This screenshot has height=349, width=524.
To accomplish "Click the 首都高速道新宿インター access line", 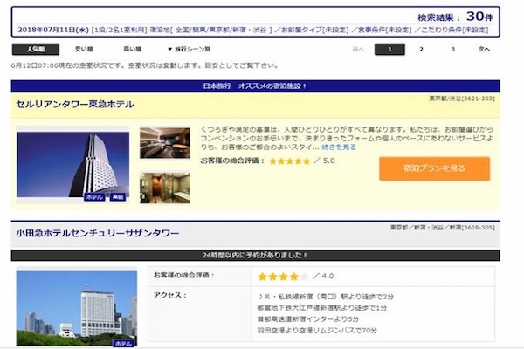I will coord(307,319).
